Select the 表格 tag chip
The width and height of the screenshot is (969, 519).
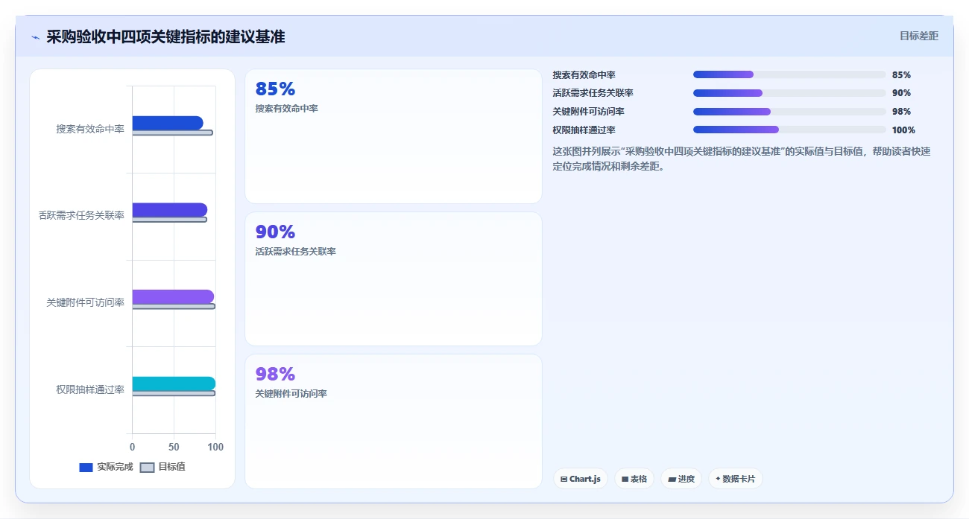tap(634, 479)
